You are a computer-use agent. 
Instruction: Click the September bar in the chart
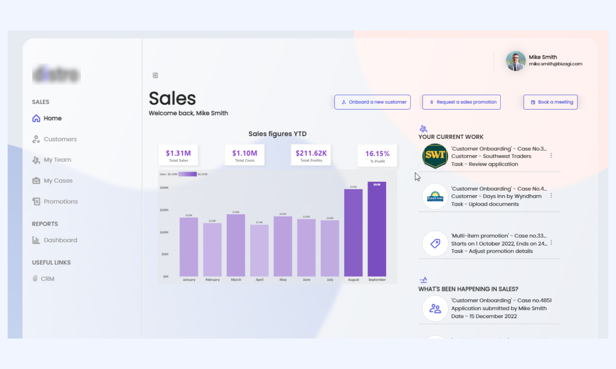(377, 229)
